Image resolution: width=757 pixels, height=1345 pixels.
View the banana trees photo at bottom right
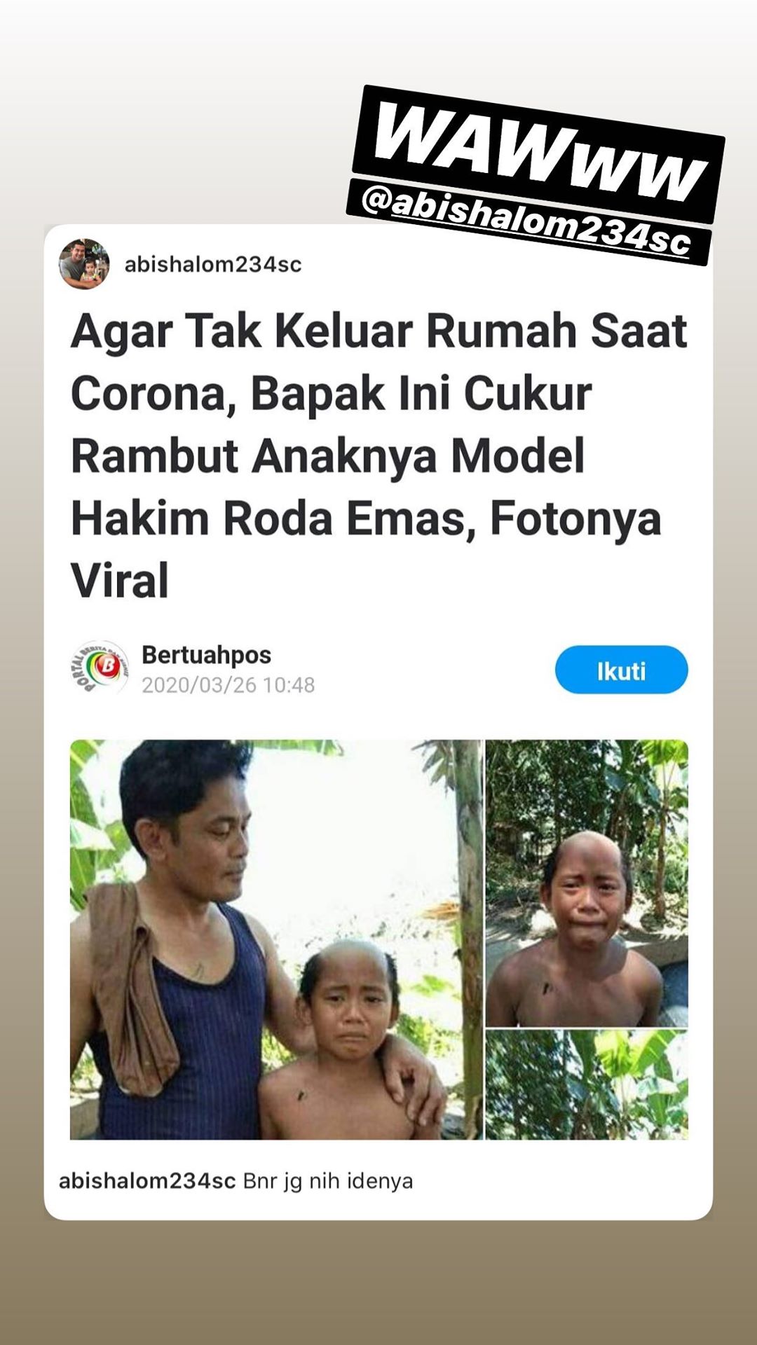587,1084
